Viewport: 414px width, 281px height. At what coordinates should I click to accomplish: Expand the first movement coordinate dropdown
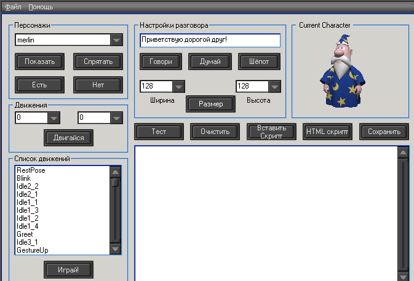point(54,117)
